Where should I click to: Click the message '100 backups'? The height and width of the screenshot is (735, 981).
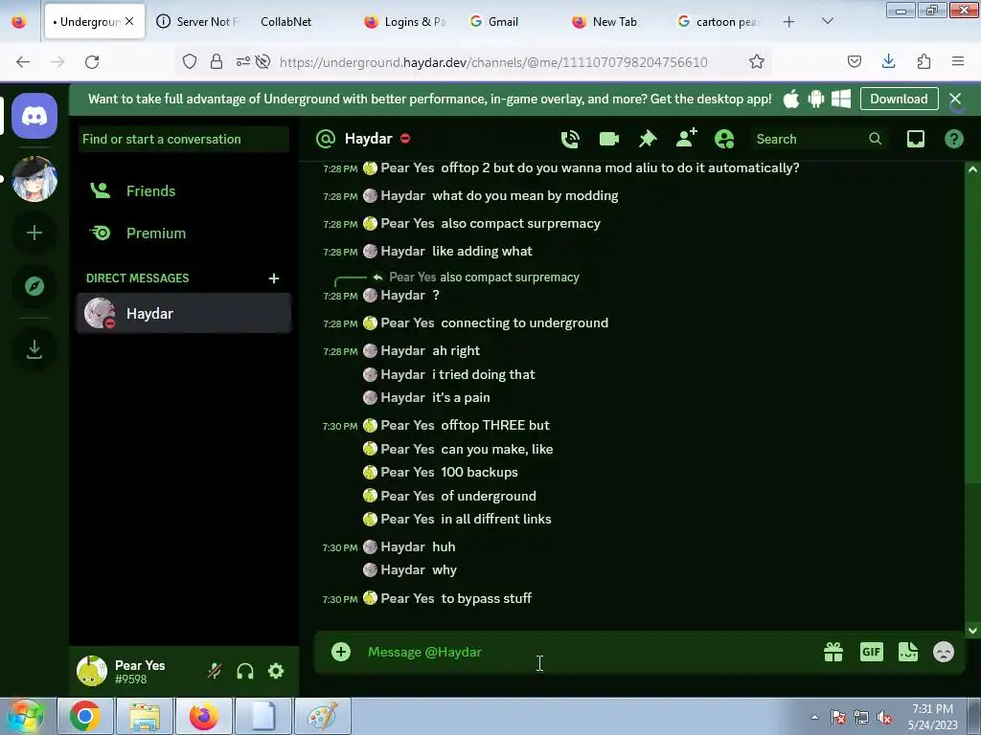tap(479, 472)
